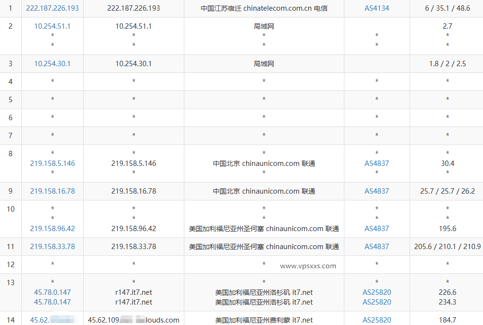
Task: Select latency value 1.8 / 2 / 2.5
Action: 447,64
